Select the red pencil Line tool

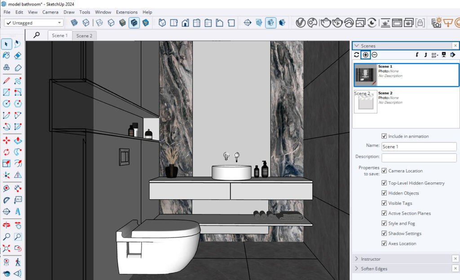click(7, 81)
